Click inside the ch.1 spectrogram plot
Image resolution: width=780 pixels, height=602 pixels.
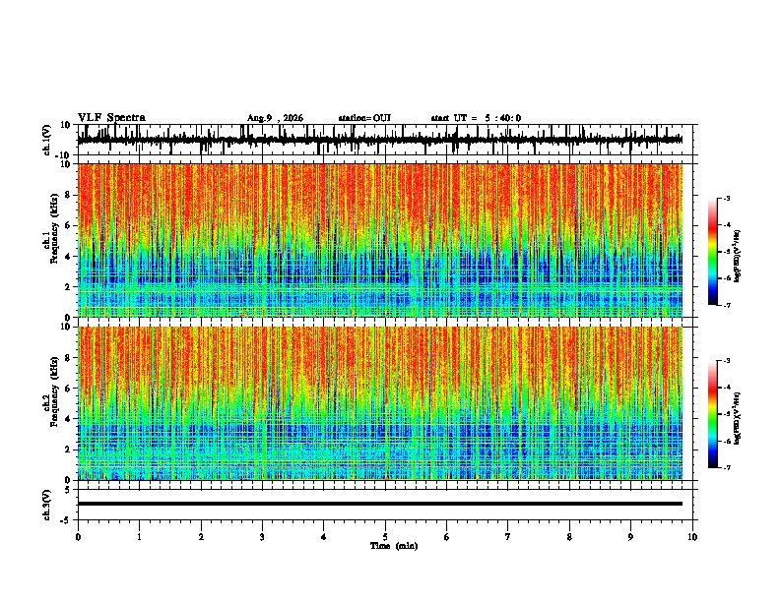pos(380,240)
